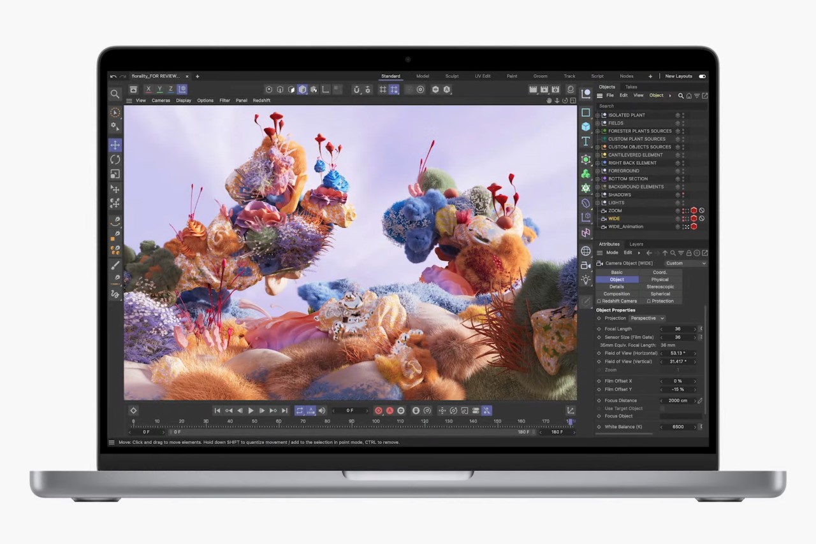This screenshot has height=544, width=816.
Task: Select the Move tool in left toolbar
Action: click(x=115, y=145)
